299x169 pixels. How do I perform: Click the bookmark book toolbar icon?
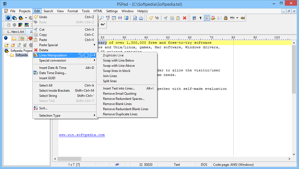pos(126,18)
